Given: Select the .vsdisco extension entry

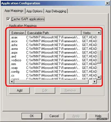Looking at the screenshot, I should point(16,60).
